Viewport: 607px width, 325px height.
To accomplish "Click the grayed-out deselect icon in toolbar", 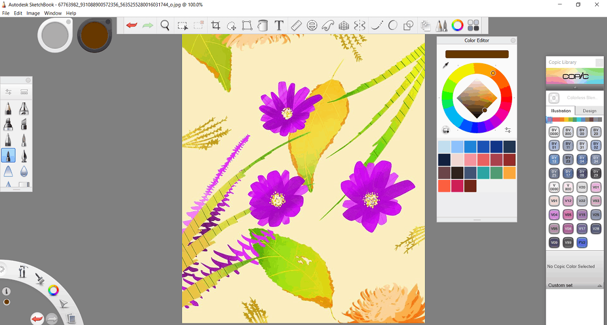I will point(198,25).
